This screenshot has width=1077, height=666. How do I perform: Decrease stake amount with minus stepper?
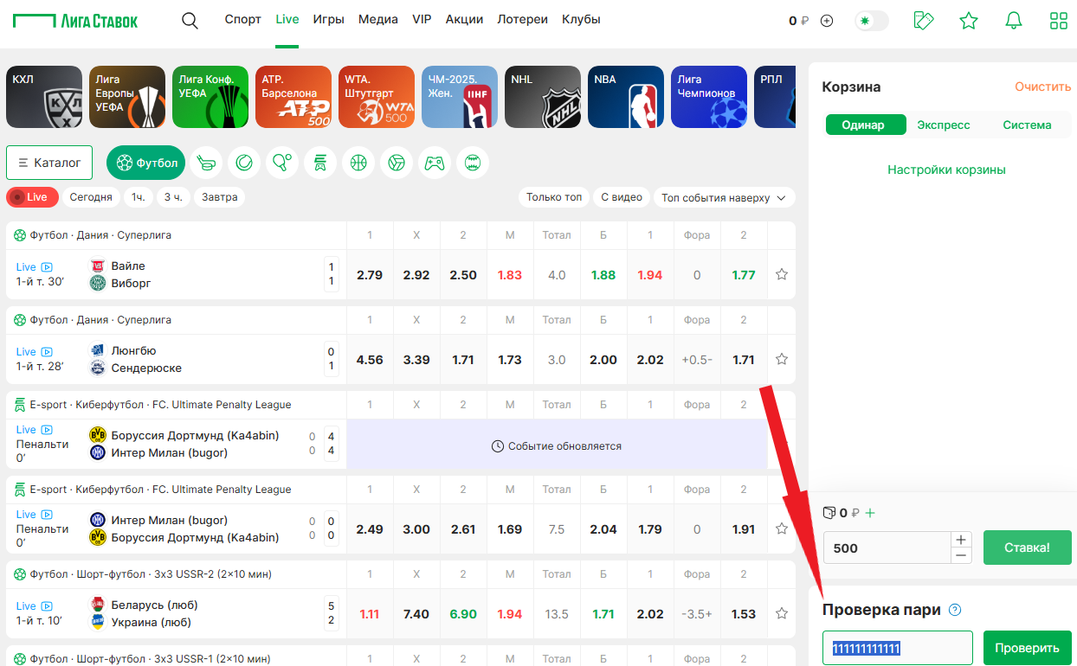point(961,555)
